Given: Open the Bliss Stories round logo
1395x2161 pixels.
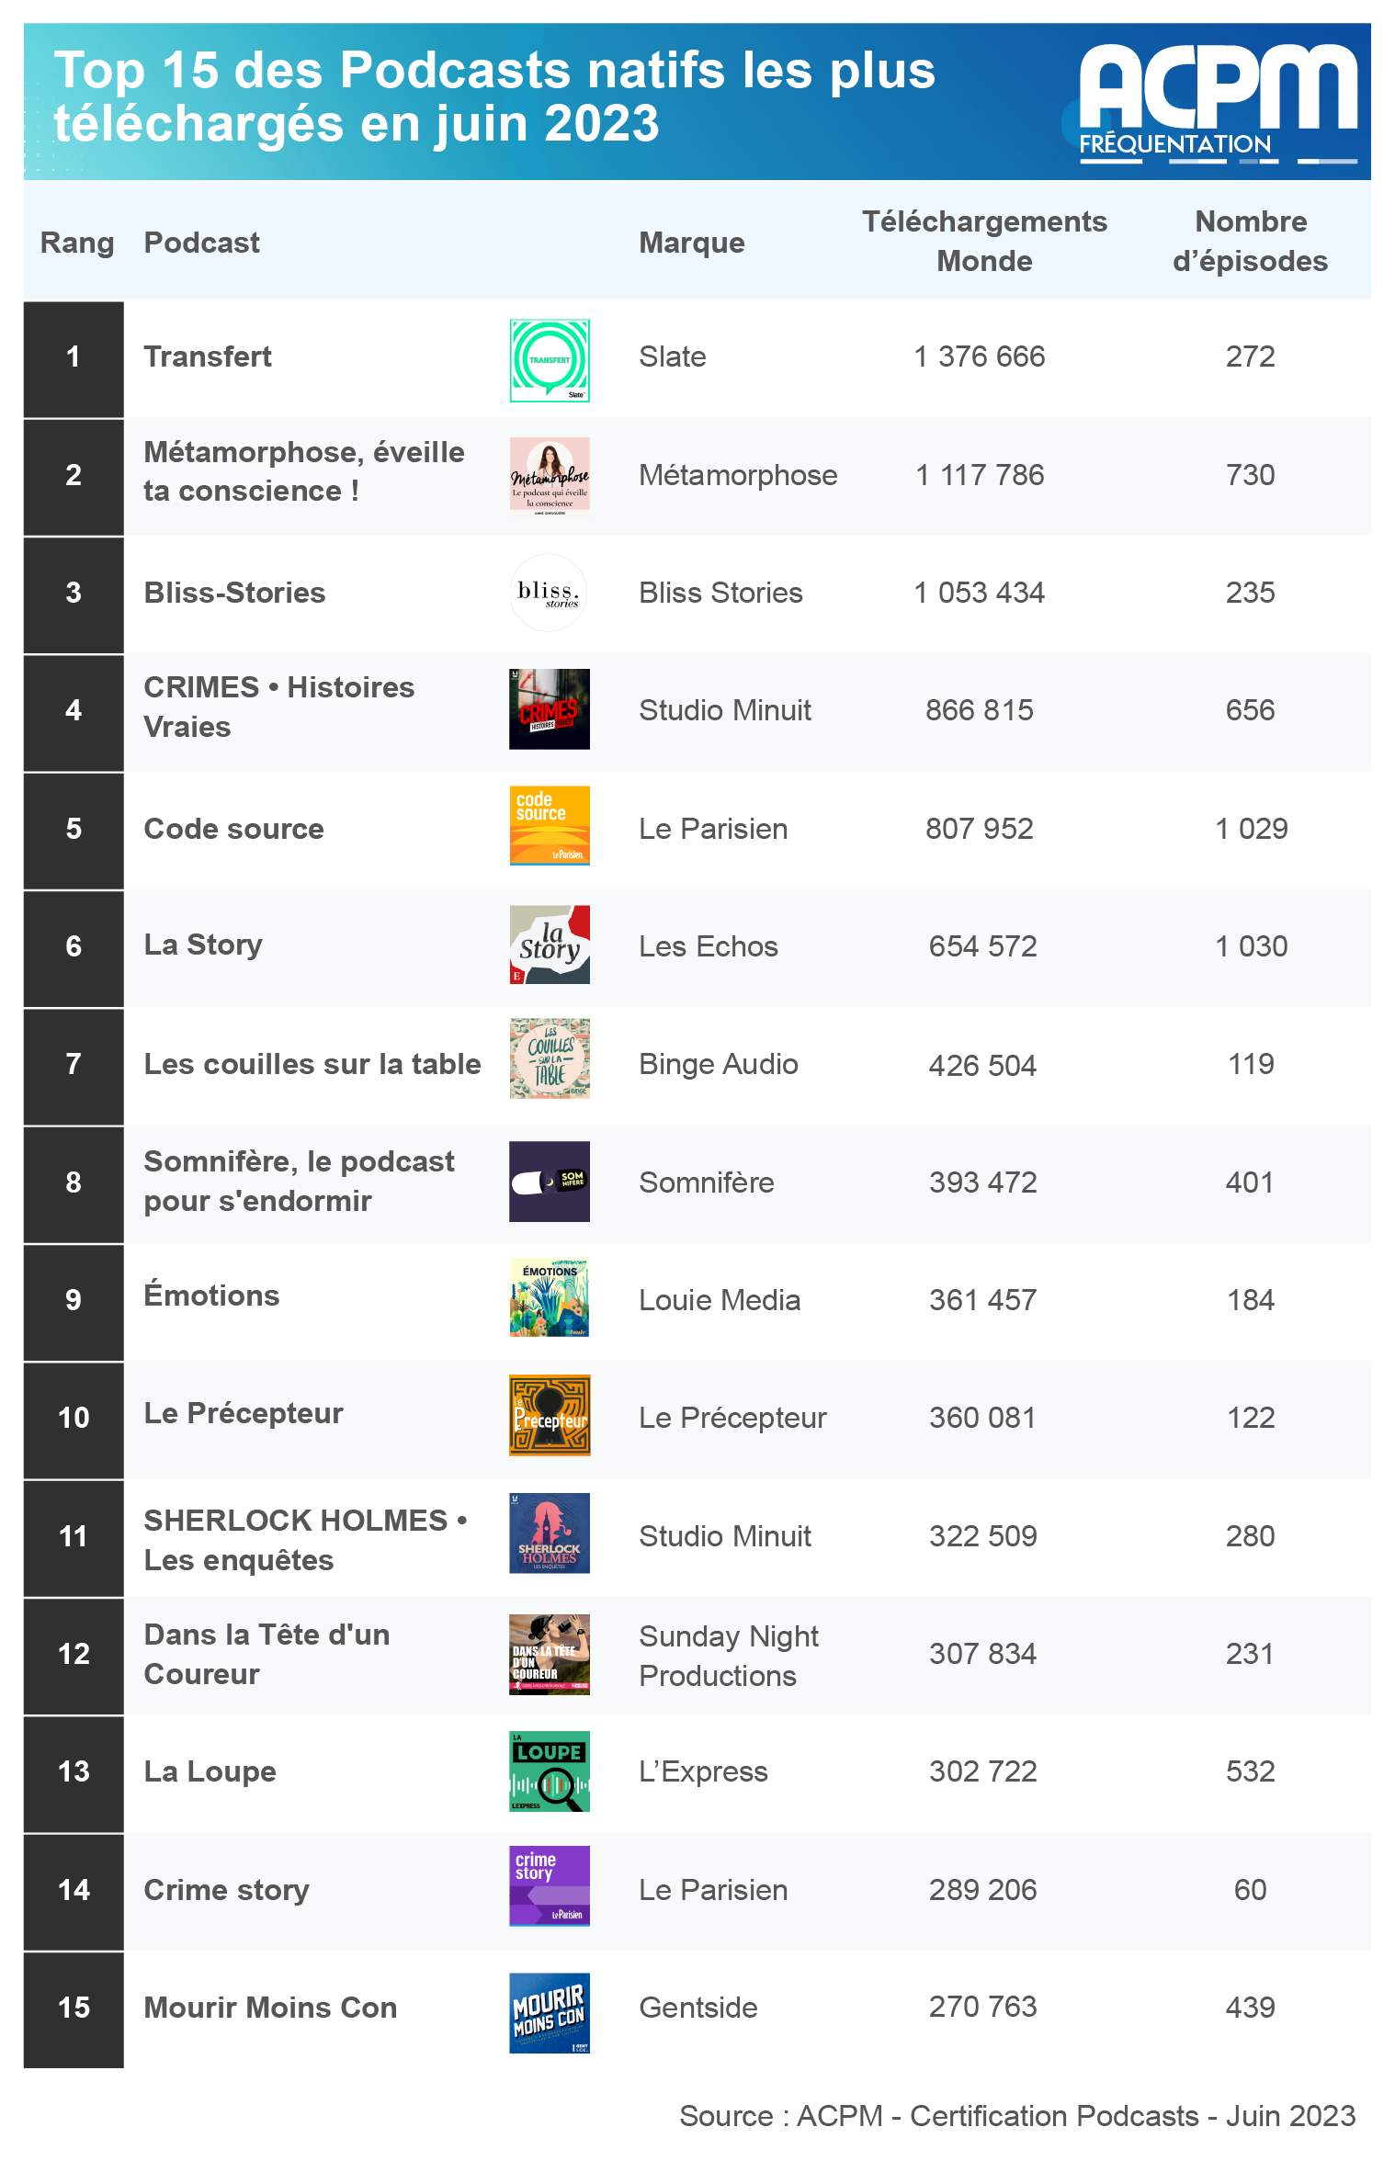Looking at the screenshot, I should click(550, 593).
